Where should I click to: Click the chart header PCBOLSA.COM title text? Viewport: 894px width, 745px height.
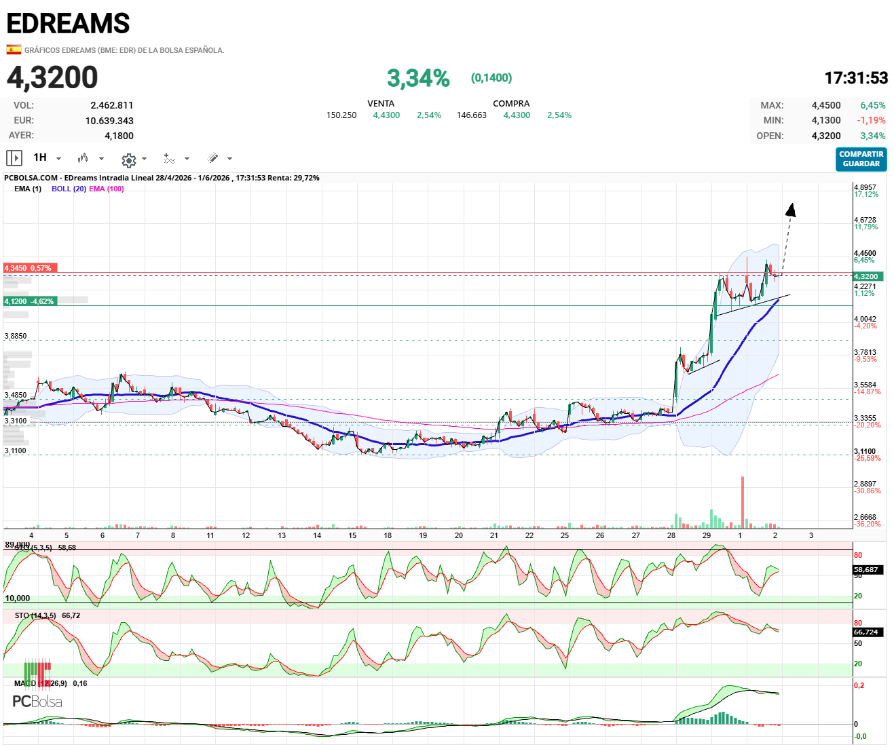click(x=162, y=178)
